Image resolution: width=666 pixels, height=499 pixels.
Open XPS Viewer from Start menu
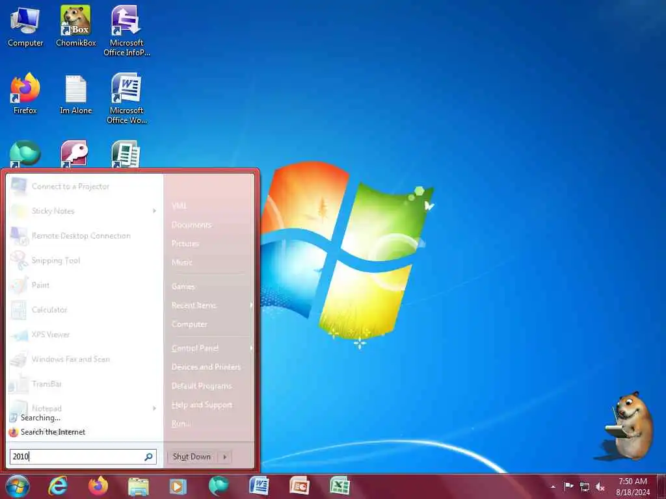(x=83, y=335)
